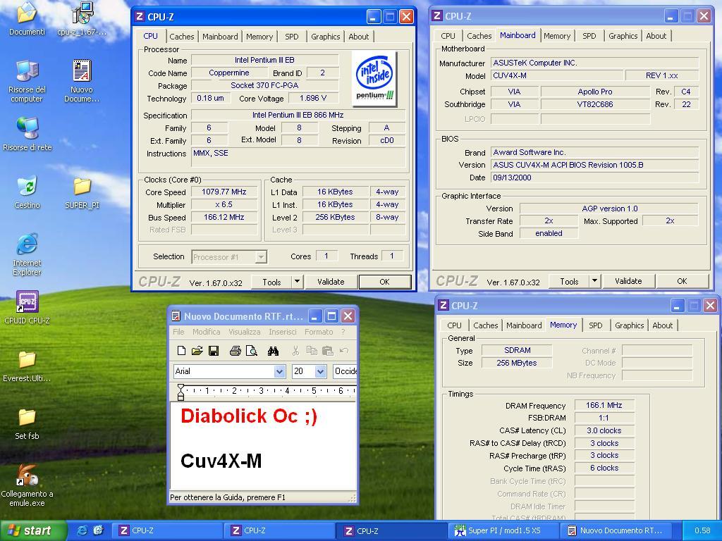Click Validate in CPU tab window
The width and height of the screenshot is (722, 541).
click(331, 282)
